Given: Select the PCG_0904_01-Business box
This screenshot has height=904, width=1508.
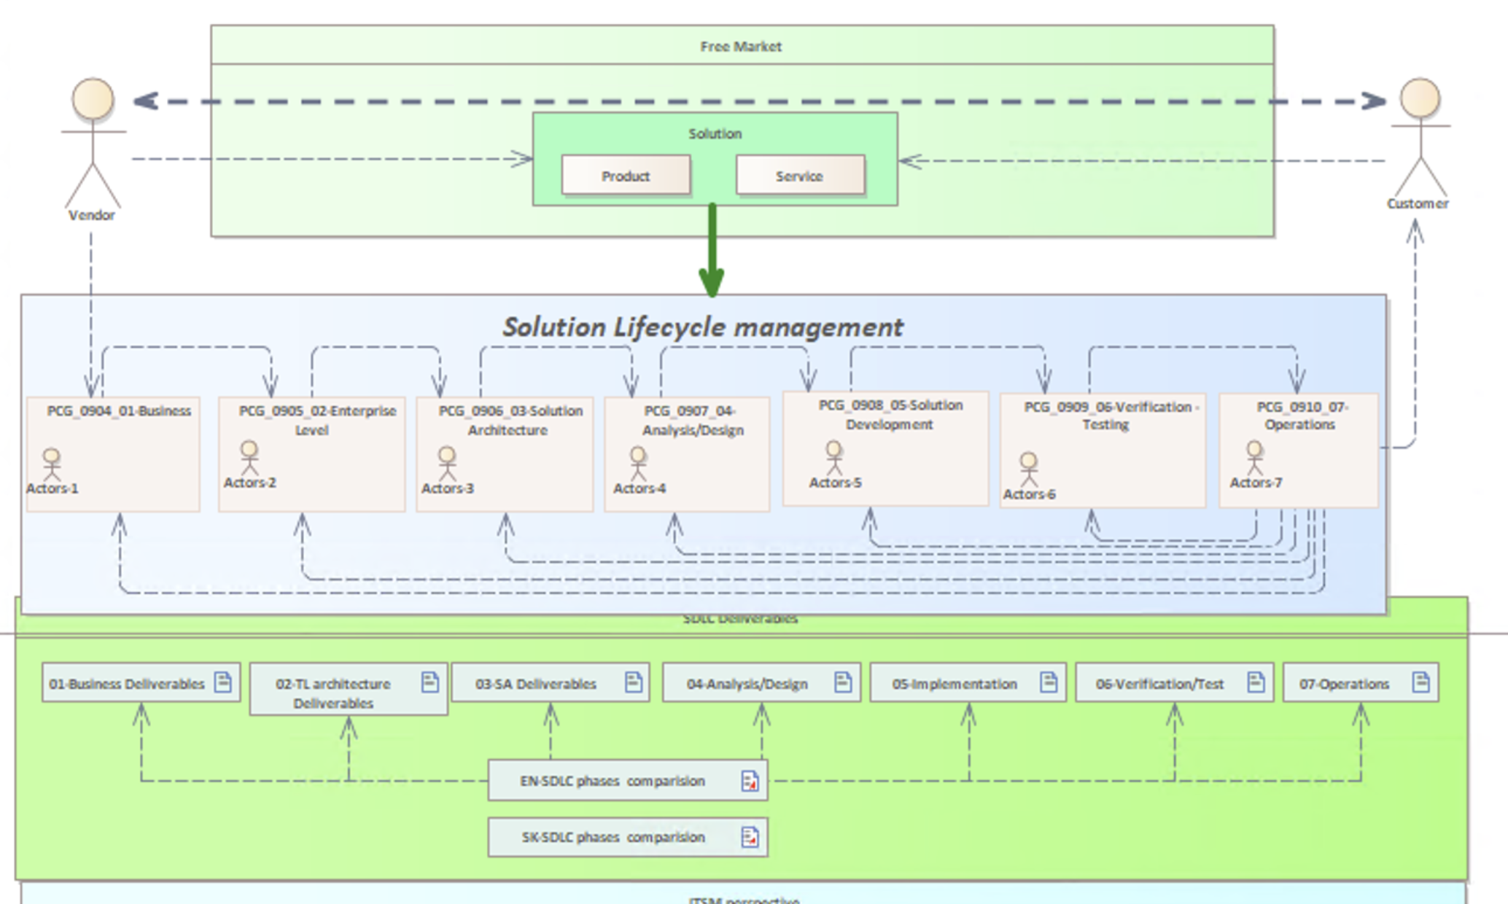Looking at the screenshot, I should coord(113,453).
